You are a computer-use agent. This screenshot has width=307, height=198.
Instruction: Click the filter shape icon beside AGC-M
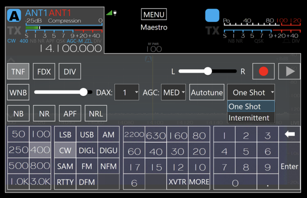coord(88,41)
